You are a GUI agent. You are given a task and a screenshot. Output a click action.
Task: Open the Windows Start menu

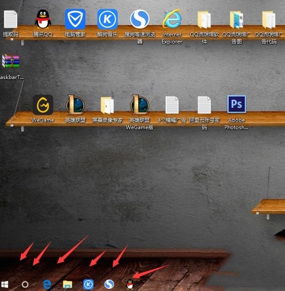coord(5,284)
